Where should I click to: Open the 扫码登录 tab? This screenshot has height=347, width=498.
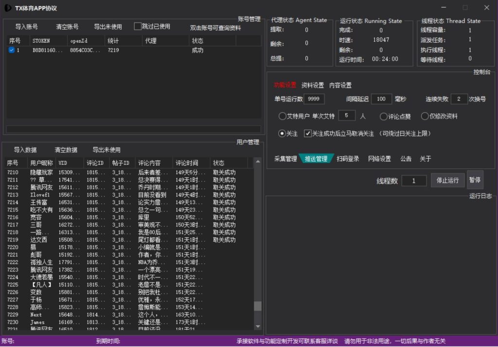[x=348, y=159]
